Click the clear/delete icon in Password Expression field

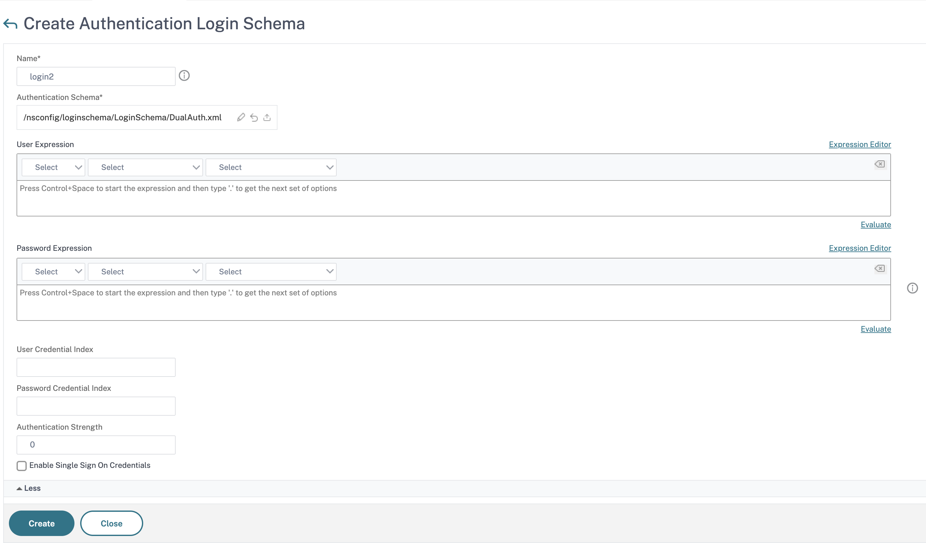point(880,268)
